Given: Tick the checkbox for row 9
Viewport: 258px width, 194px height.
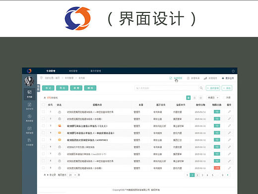Looking at the screenshot, I should (43, 168).
